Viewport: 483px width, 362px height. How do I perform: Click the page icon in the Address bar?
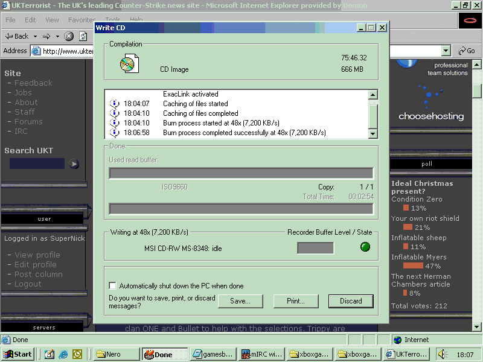[x=36, y=51]
